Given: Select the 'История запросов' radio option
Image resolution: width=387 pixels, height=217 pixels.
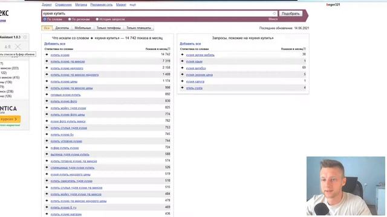Looking at the screenshot, I should [x=97, y=19].
